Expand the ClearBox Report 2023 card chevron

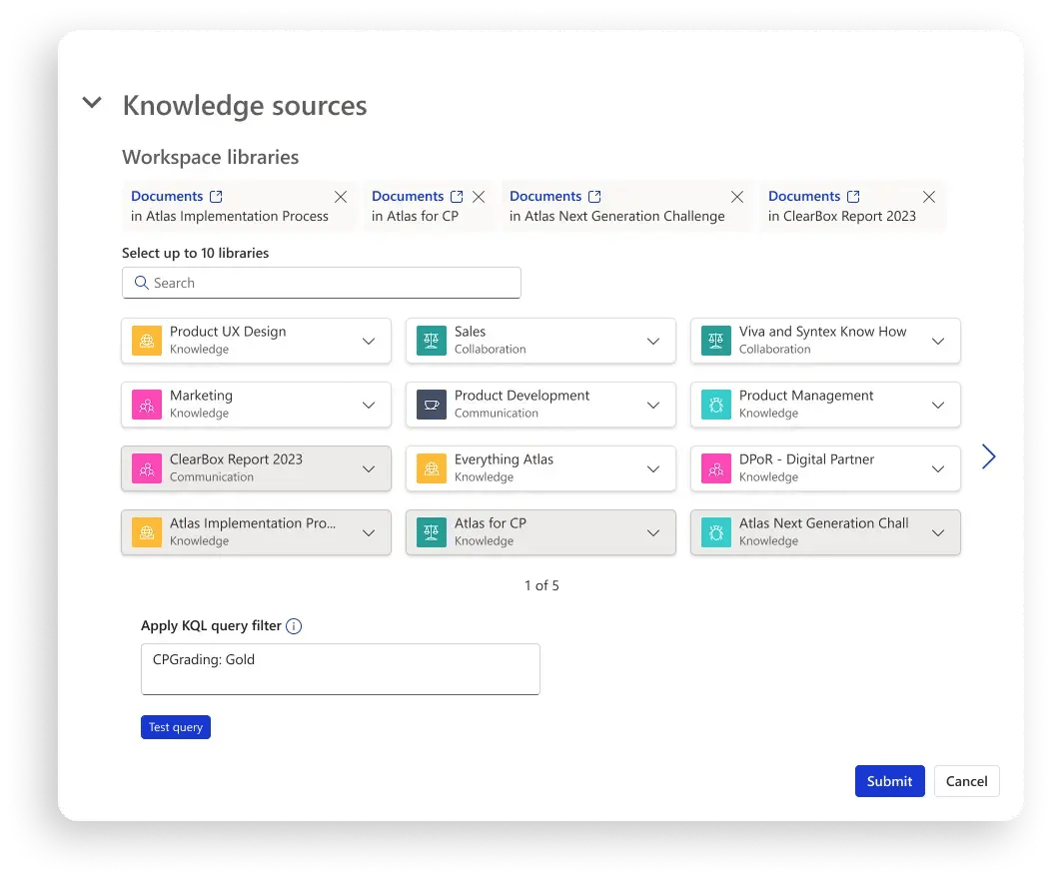pyautogui.click(x=369, y=469)
